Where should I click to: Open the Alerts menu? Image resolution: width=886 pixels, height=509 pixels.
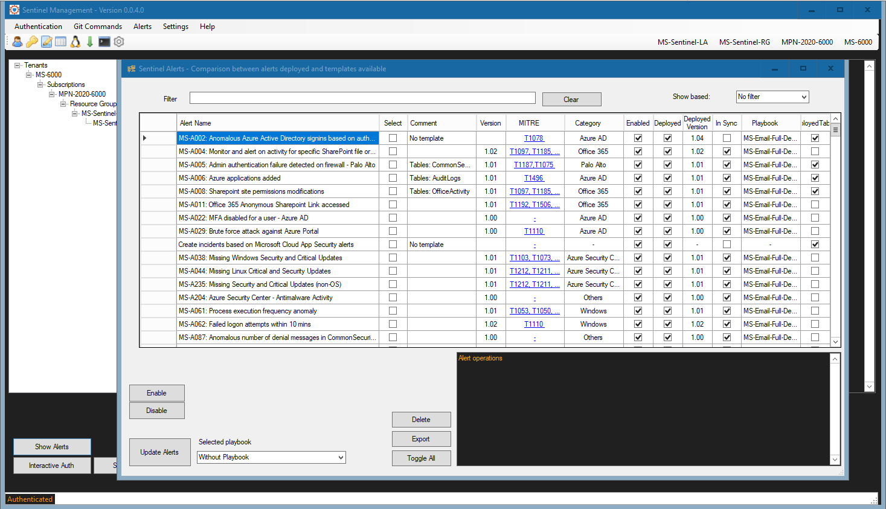[143, 27]
